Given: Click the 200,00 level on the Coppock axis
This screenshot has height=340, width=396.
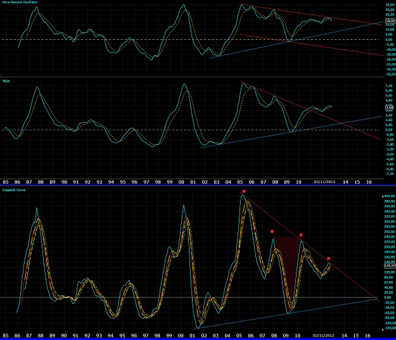Looking at the screenshot, I should 390,247.
